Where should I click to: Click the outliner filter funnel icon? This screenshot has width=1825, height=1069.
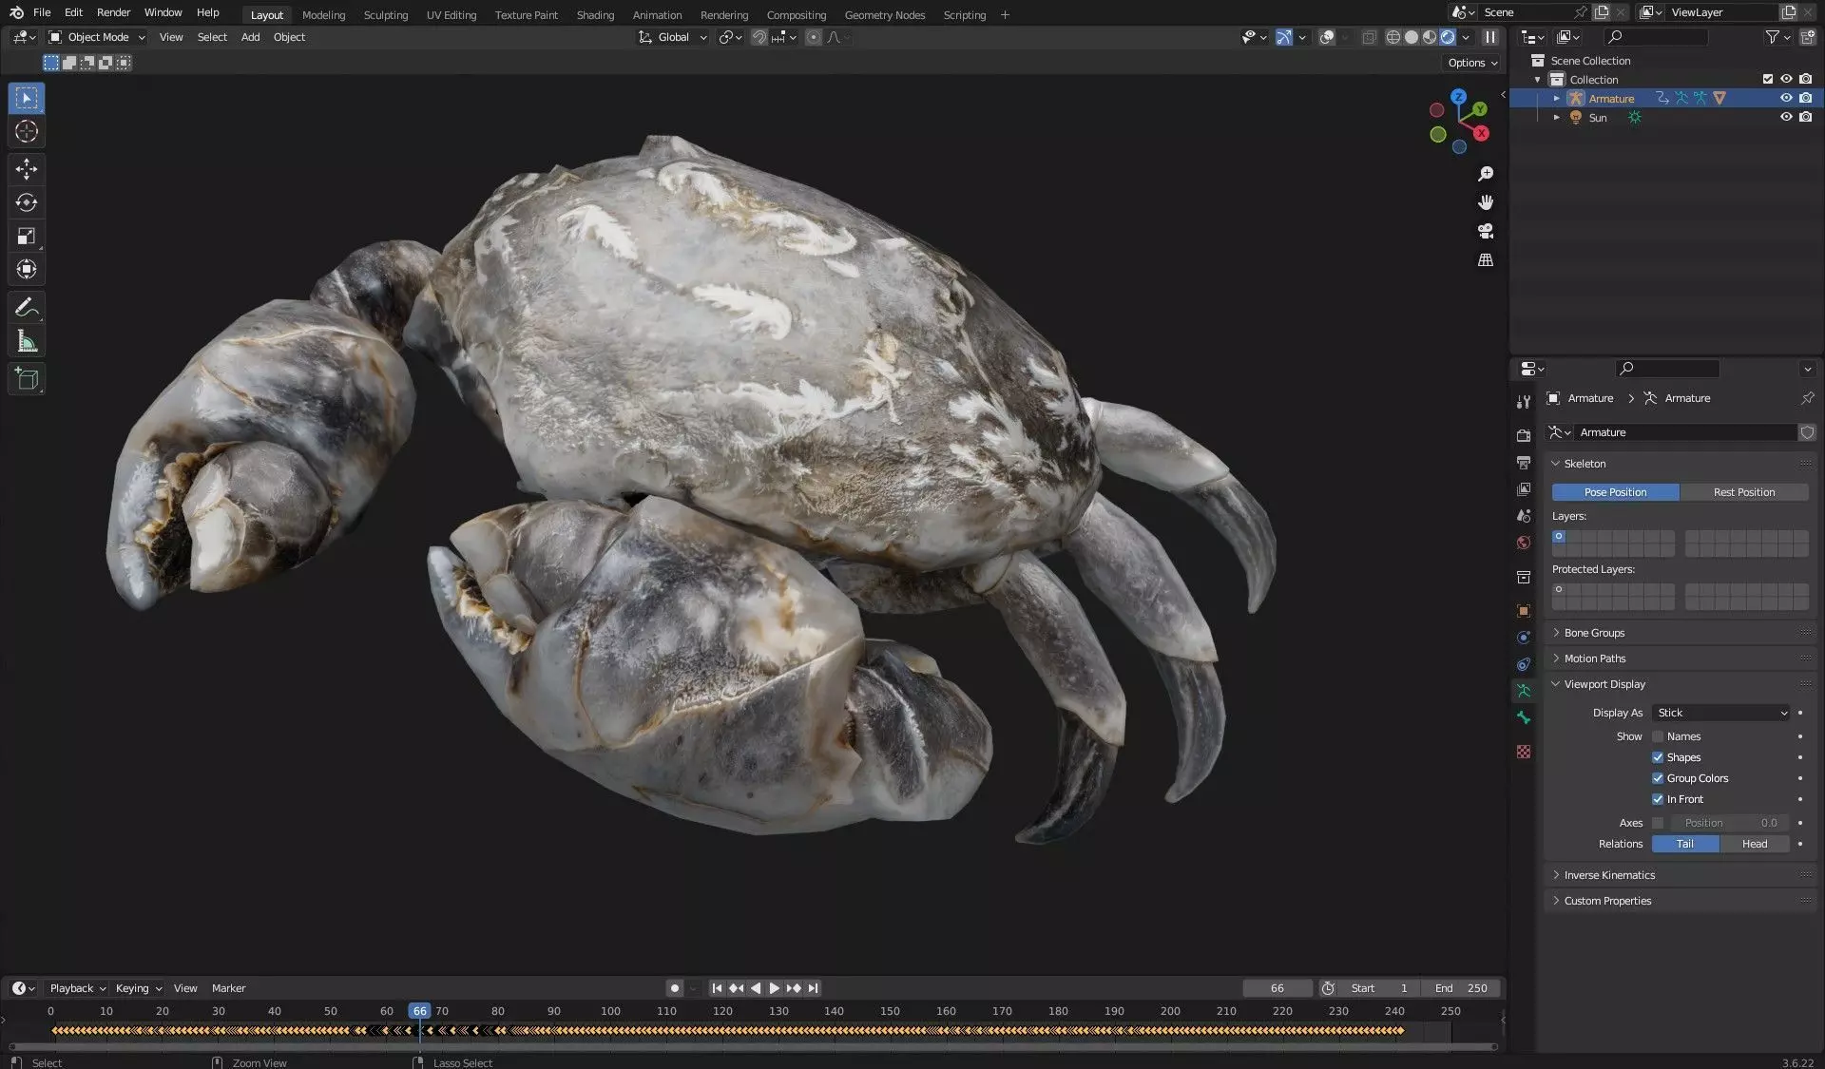coord(1772,37)
